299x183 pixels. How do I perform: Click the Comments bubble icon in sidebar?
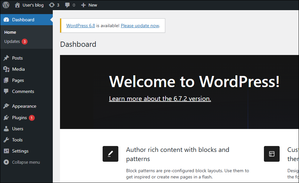6,91
